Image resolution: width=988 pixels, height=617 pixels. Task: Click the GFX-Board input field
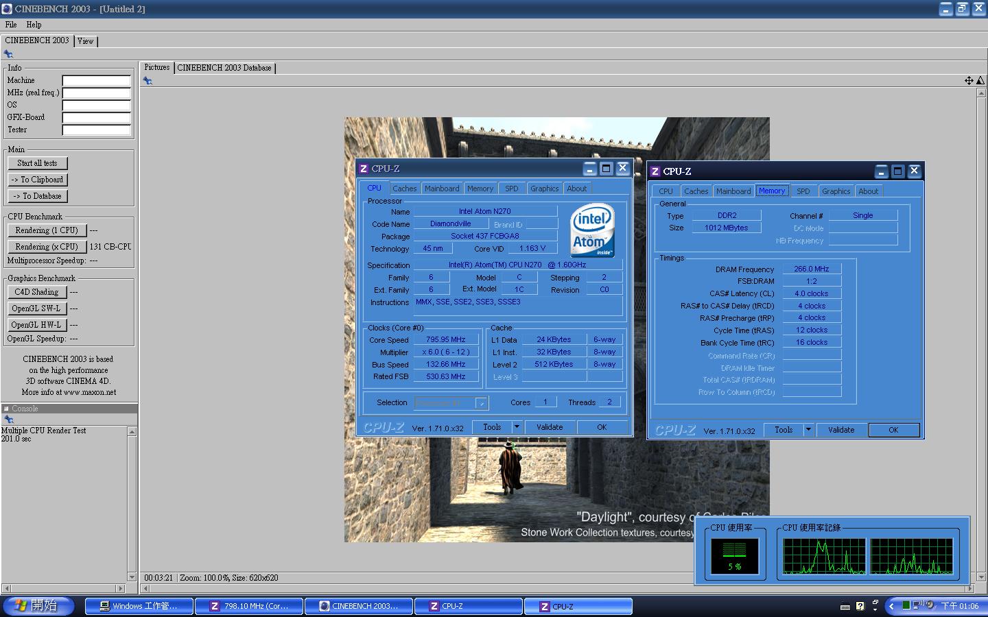[x=96, y=117]
